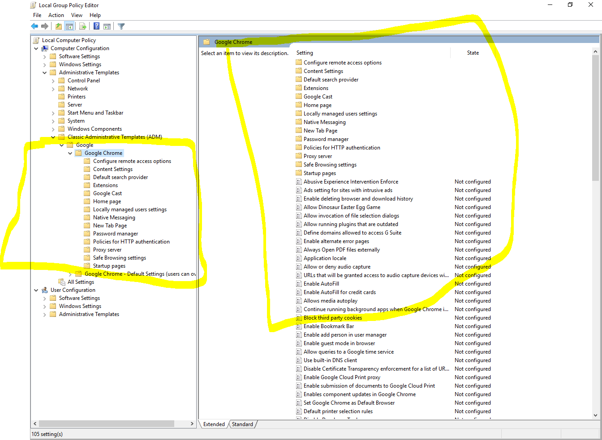Image resolution: width=602 pixels, height=440 pixels.
Task: Click the policy icon beside Block third party cookies
Action: pyautogui.click(x=299, y=318)
